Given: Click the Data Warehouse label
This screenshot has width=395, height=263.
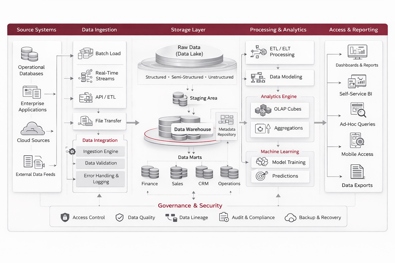Looking at the screenshot, I should 192,129.
